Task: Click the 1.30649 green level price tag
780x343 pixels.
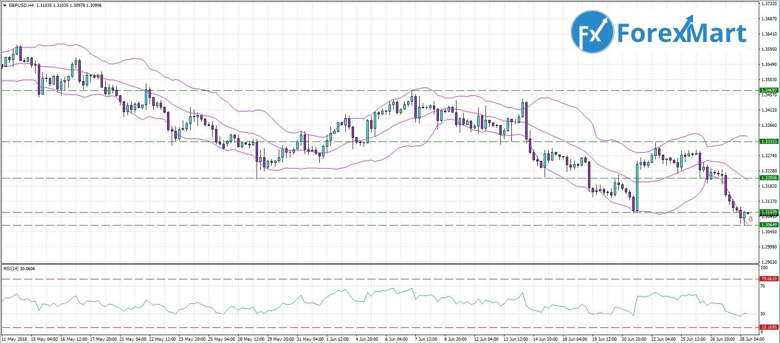Action: coord(769,225)
